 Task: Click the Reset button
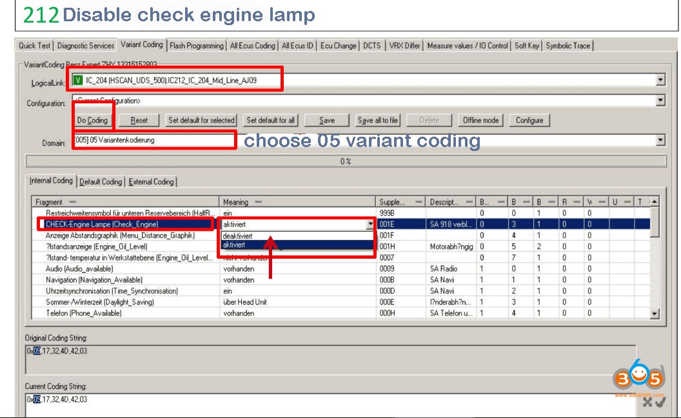[139, 120]
